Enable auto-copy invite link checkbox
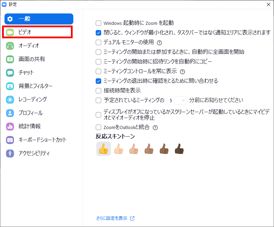This screenshot has width=274, height=227. tap(98, 62)
